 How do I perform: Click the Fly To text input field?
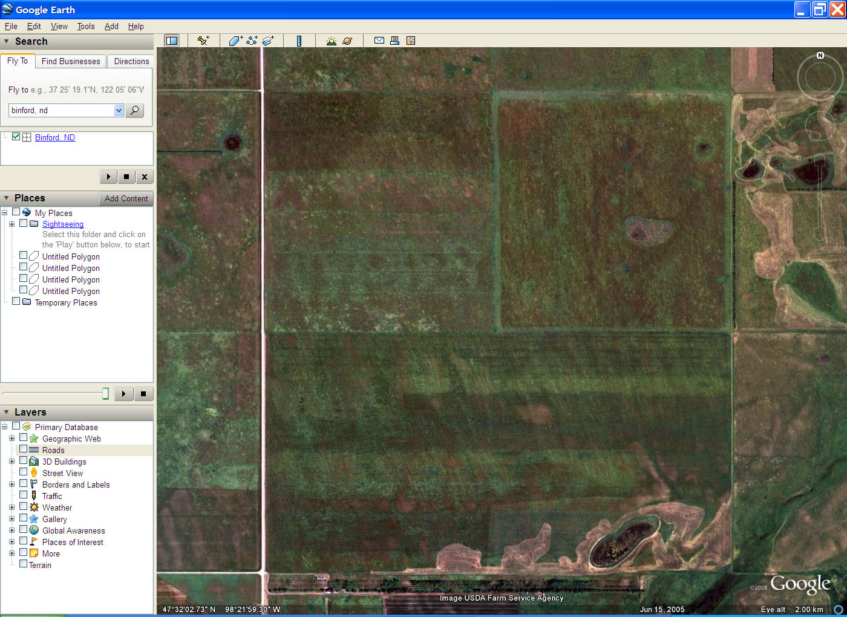point(61,111)
